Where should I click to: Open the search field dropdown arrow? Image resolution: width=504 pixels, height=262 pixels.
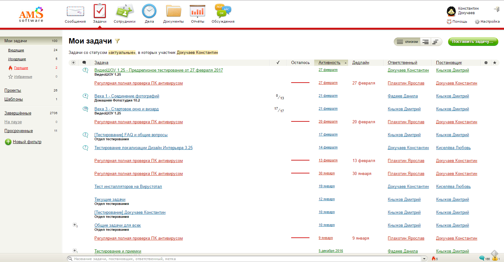pyautogui.click(x=424, y=259)
